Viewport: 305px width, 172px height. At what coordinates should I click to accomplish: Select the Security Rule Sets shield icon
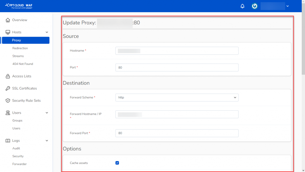point(7,100)
